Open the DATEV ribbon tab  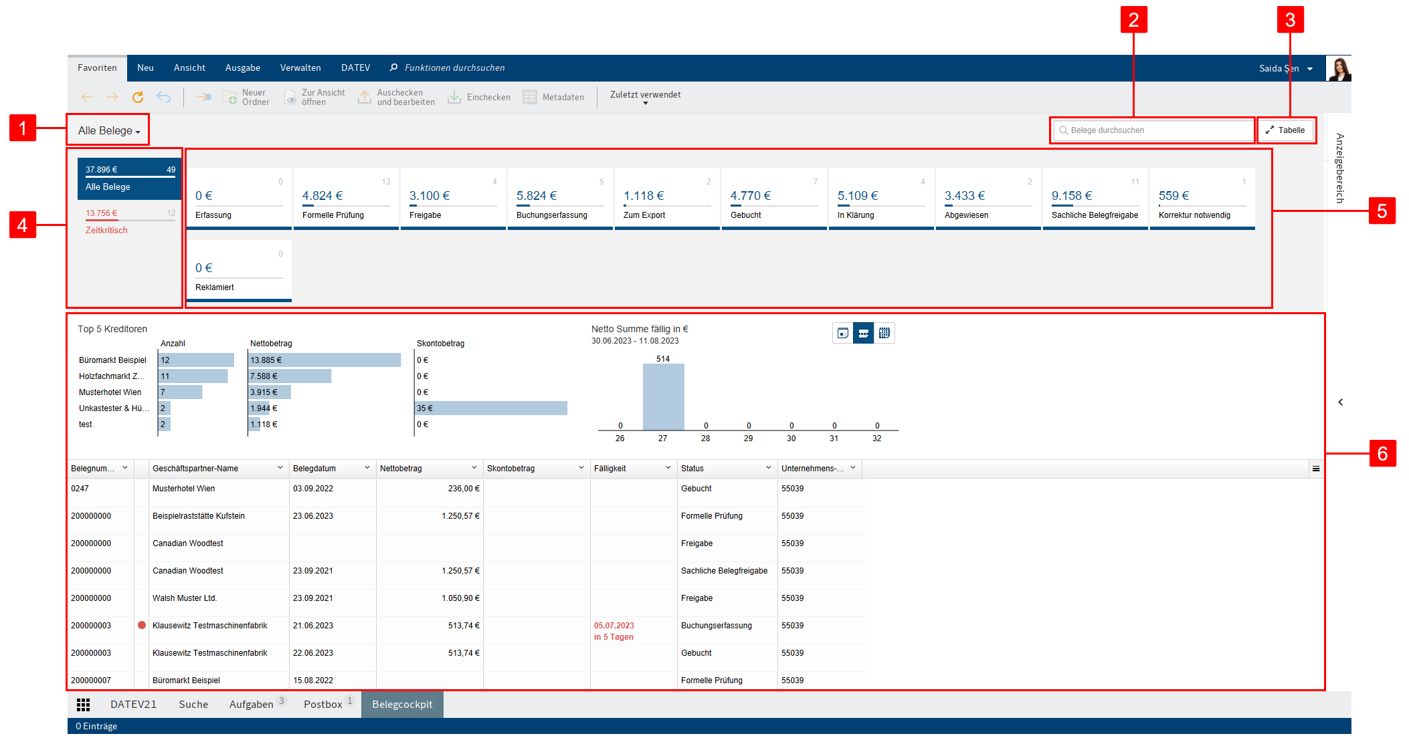coord(355,68)
